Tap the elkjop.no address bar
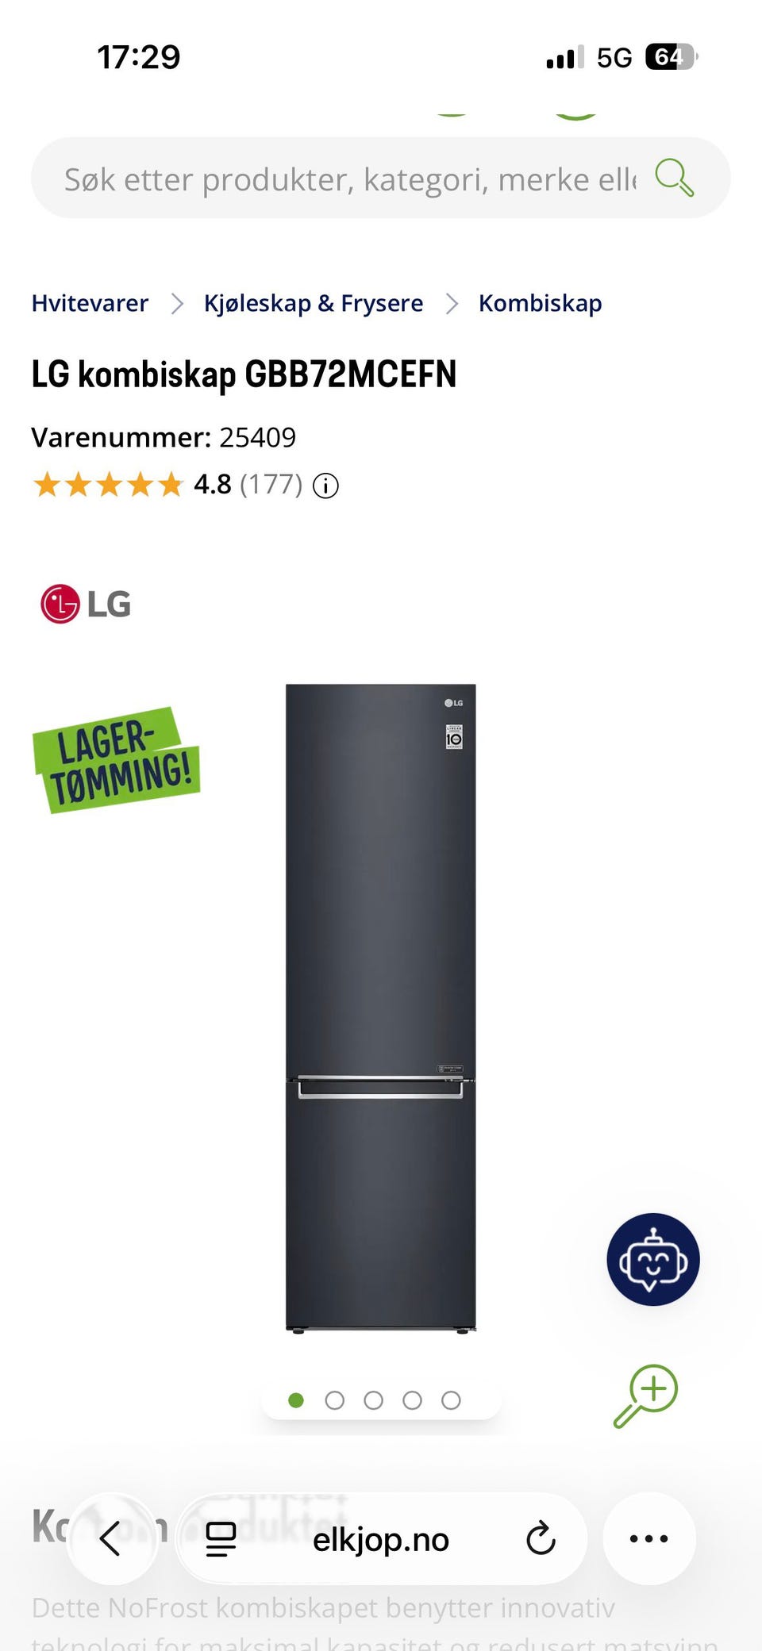The image size is (762, 1651). coord(381,1538)
